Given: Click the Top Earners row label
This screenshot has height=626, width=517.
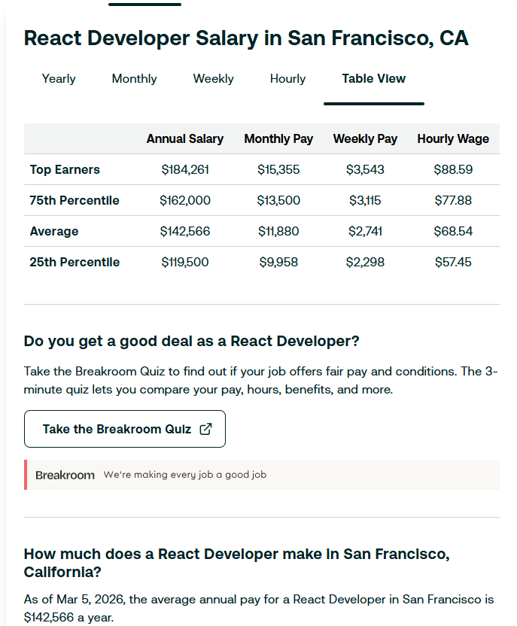Looking at the screenshot, I should tap(65, 170).
